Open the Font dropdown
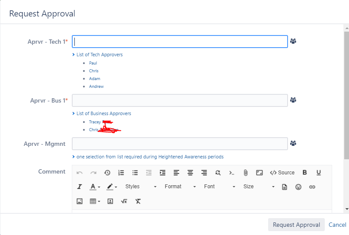The image size is (349, 235). click(x=220, y=187)
